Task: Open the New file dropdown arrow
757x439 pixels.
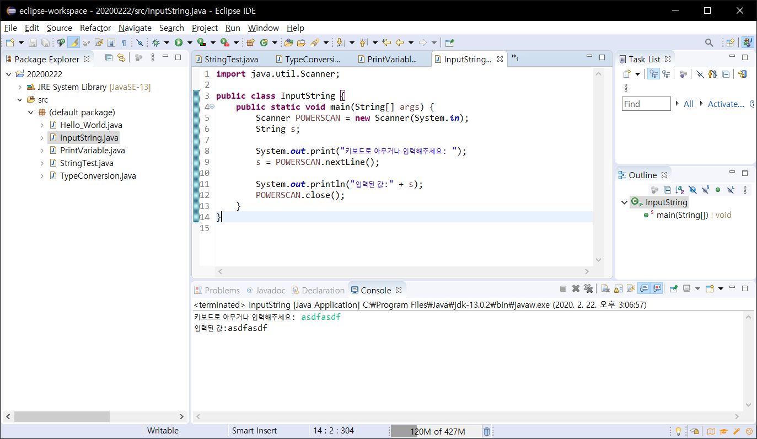Action: tap(21, 42)
